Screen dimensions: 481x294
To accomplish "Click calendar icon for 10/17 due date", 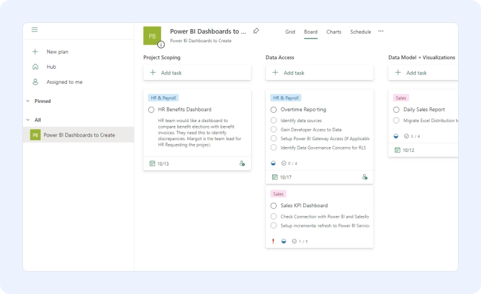I will click(x=275, y=177).
